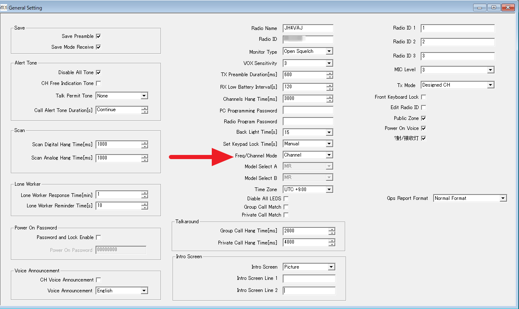Increase TX Preamble Duration with up arrow
The height and width of the screenshot is (309, 519).
tap(330, 73)
